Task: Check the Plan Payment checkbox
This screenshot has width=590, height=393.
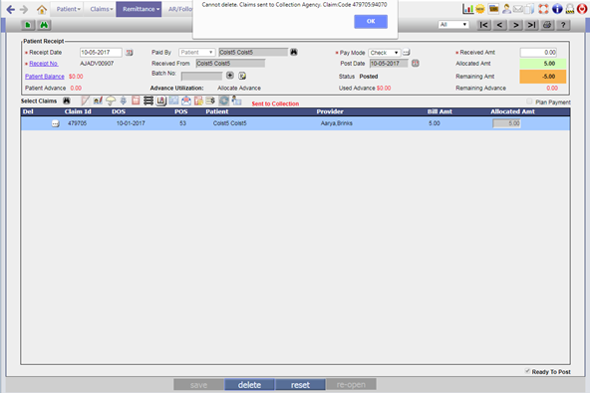Action: coord(529,101)
